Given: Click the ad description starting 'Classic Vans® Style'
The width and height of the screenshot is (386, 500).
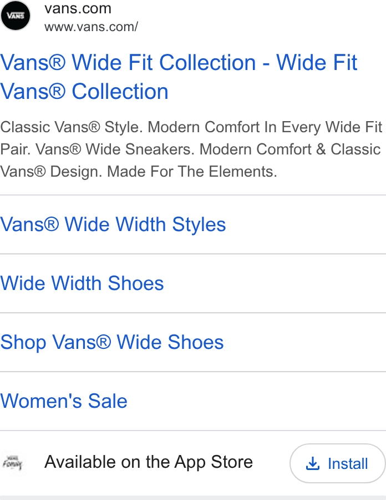Looking at the screenshot, I should click(191, 149).
